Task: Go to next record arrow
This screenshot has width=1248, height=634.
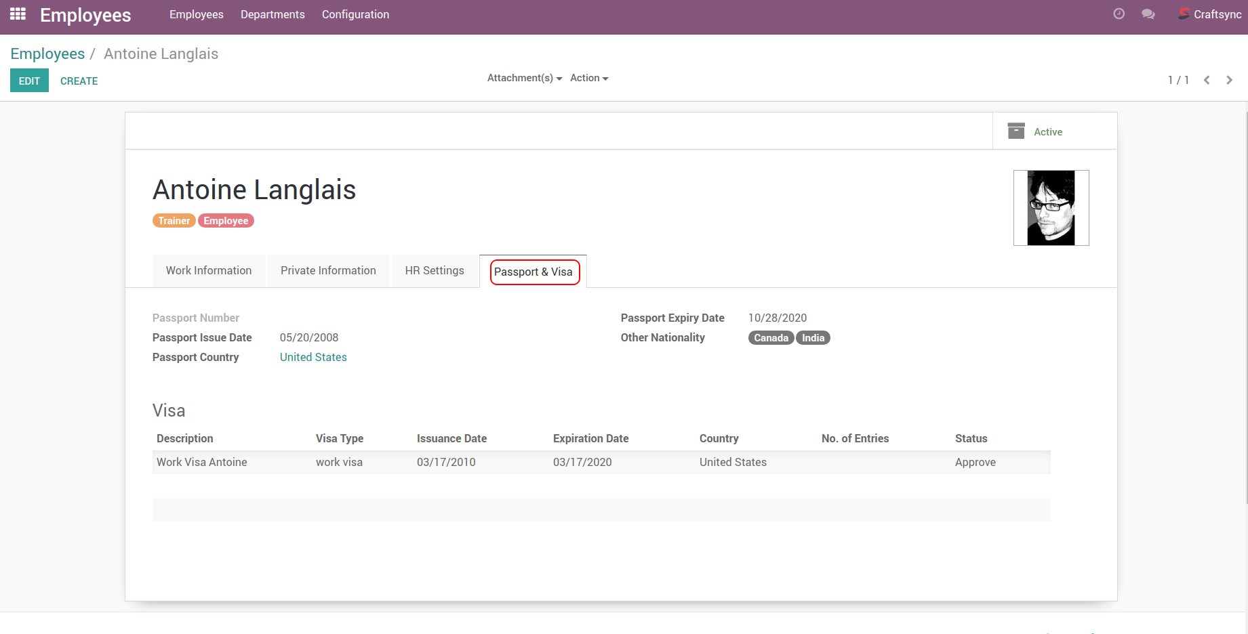Action: 1229,80
